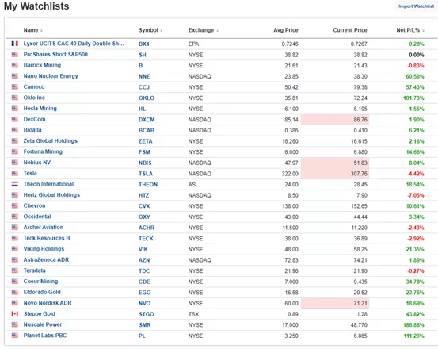Open the Cameco stock link
438x349 pixels.
point(34,86)
